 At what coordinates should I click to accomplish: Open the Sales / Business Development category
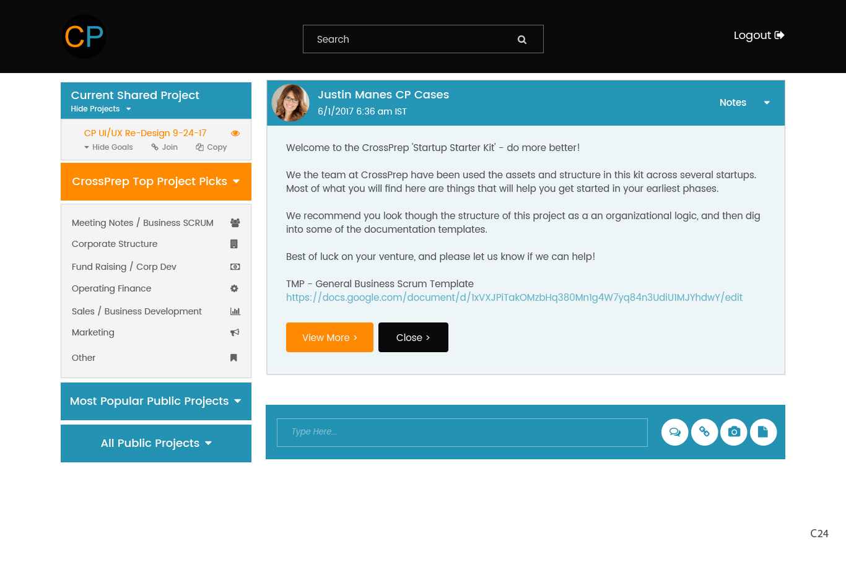137,311
